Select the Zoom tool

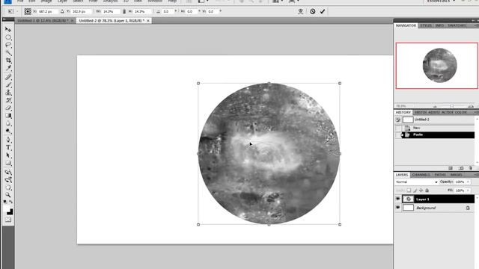coord(8,195)
